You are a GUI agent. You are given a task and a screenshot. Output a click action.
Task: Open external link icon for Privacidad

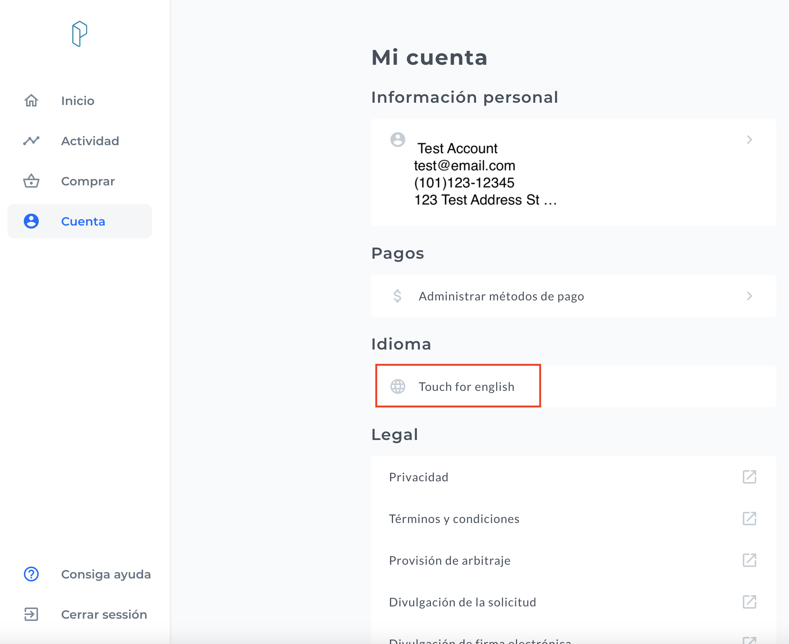(x=750, y=477)
